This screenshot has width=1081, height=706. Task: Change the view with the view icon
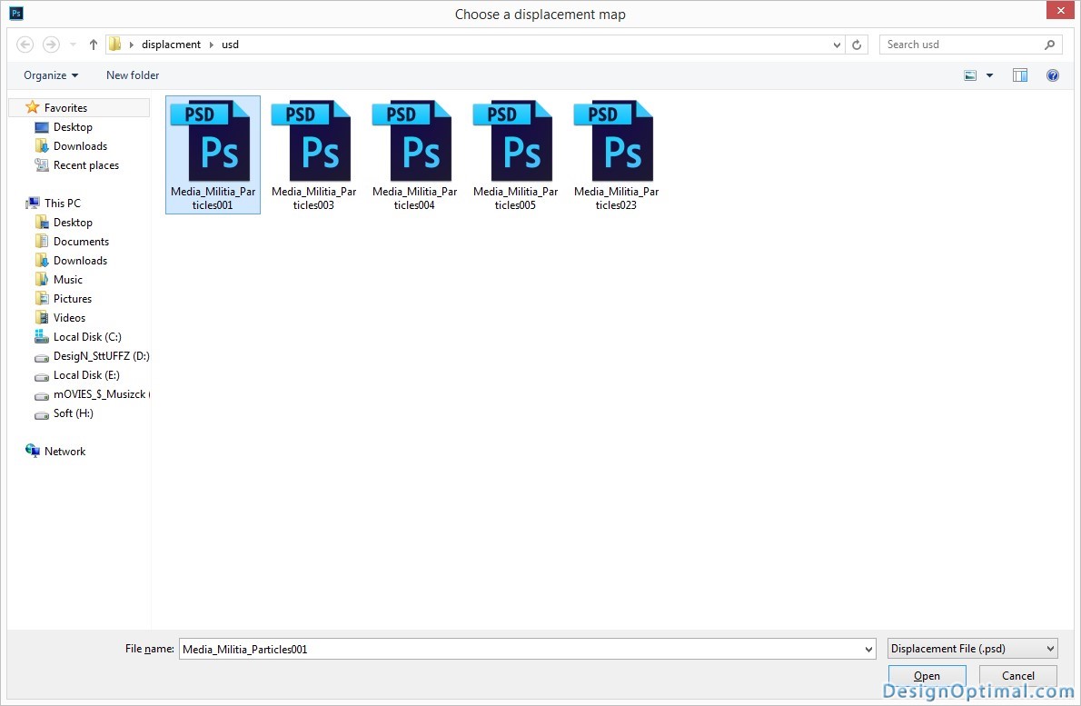970,75
